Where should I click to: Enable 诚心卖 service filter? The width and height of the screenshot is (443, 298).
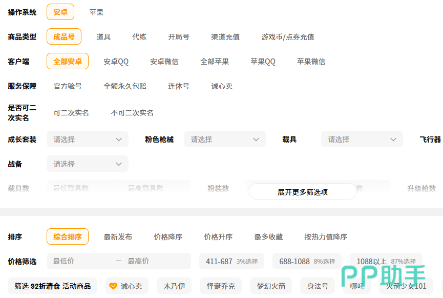click(x=222, y=86)
